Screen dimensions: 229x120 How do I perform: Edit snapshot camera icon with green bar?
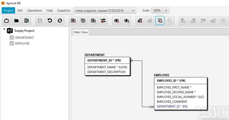pos(93,20)
